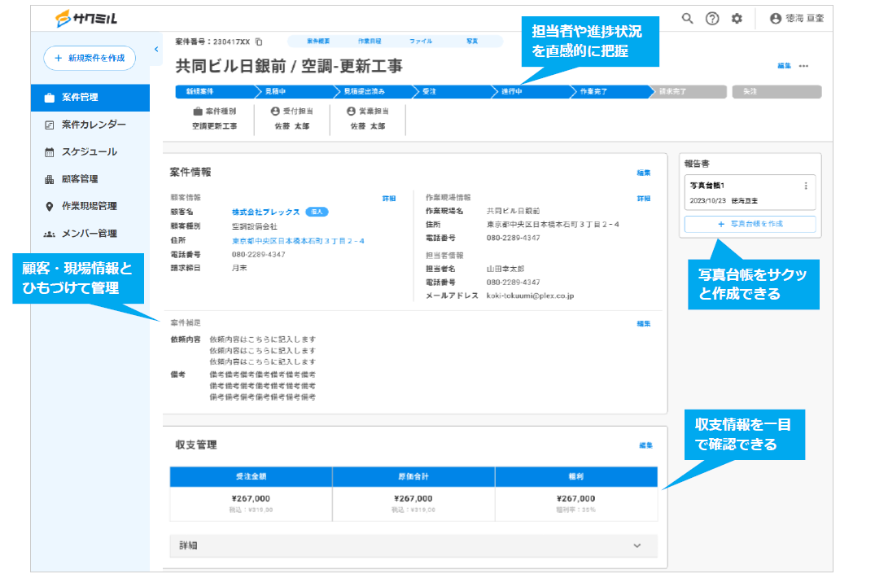Click the people icon beside メンバー管理
This screenshot has width=875, height=574.
(x=49, y=234)
